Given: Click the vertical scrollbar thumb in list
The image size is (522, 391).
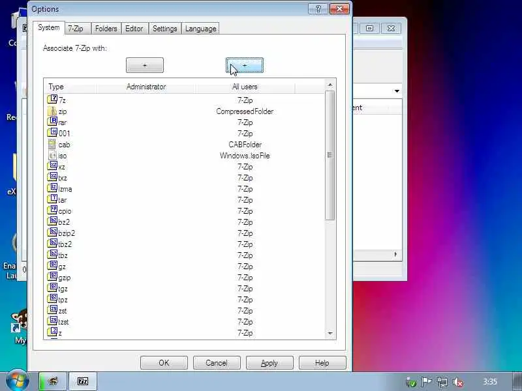Looking at the screenshot, I should 330,155.
